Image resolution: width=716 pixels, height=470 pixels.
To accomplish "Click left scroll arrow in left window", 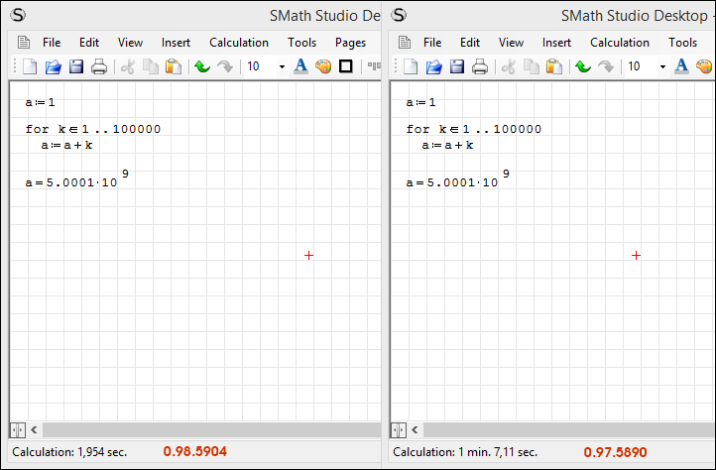I will [35, 430].
